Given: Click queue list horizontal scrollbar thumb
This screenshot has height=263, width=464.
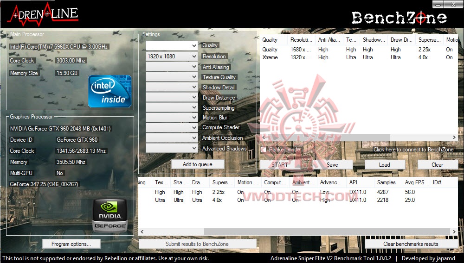Looking at the screenshot, I should (x=328, y=137).
